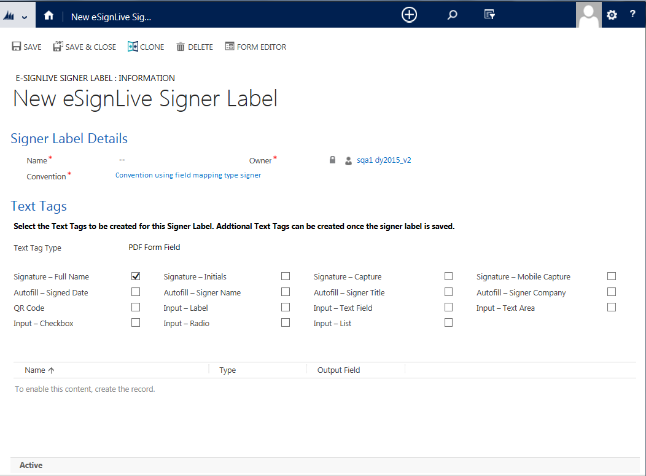Screen dimensions: 646x476
Task: Click the 'To enable this content' message
Action: (85, 389)
